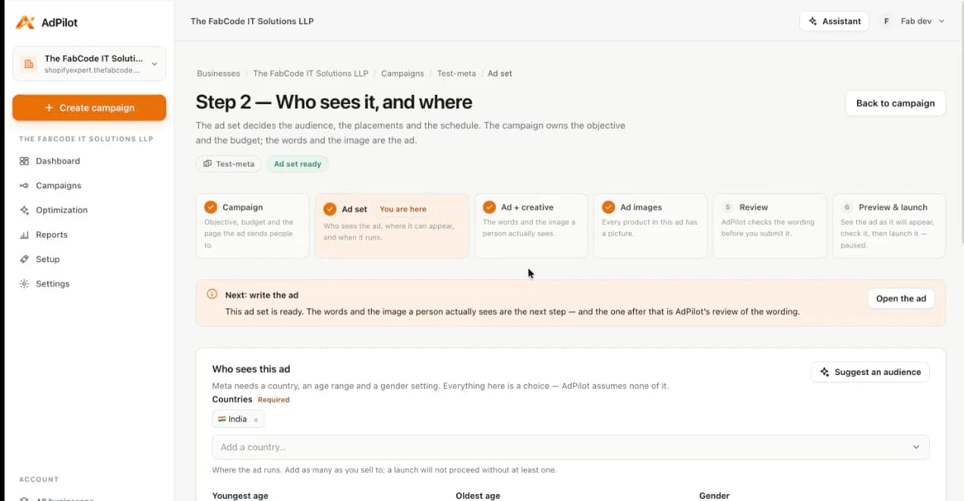Click the Suggest an audience sparkle icon
The image size is (964, 501).
pyautogui.click(x=824, y=372)
